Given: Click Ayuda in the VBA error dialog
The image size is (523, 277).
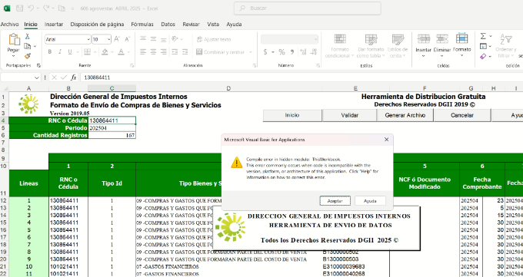Looking at the screenshot, I should point(370,201).
